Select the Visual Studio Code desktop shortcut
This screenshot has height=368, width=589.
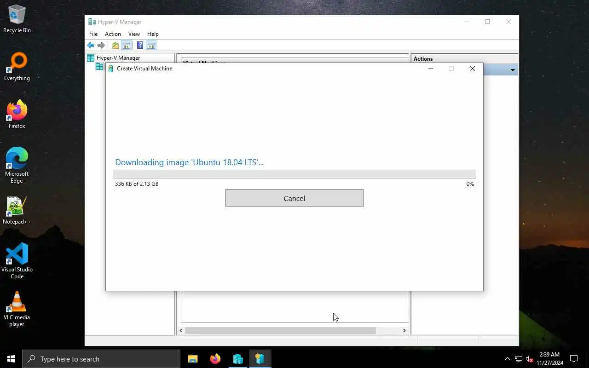pyautogui.click(x=17, y=261)
